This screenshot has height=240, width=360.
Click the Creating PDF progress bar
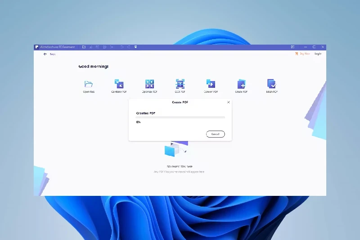click(x=180, y=117)
